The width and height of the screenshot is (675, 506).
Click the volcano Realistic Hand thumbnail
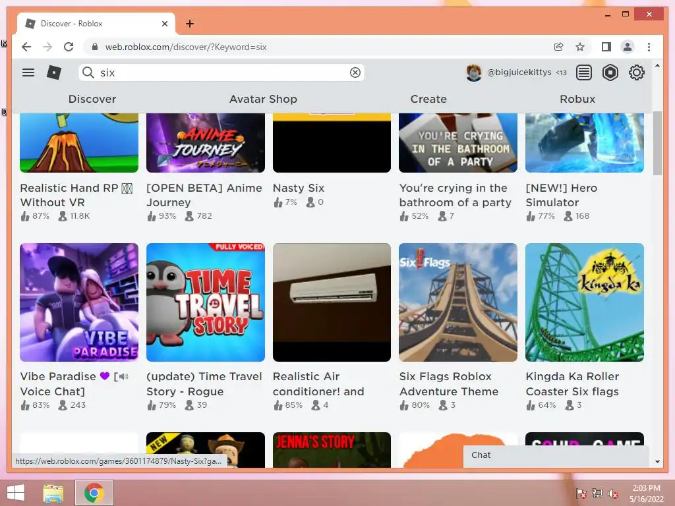(79, 143)
